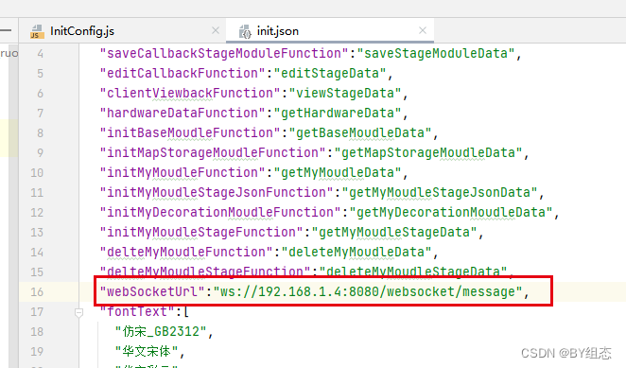626x368 pixels.
Task: Click the JS file icon on InitConfig.js
Action: [37, 31]
